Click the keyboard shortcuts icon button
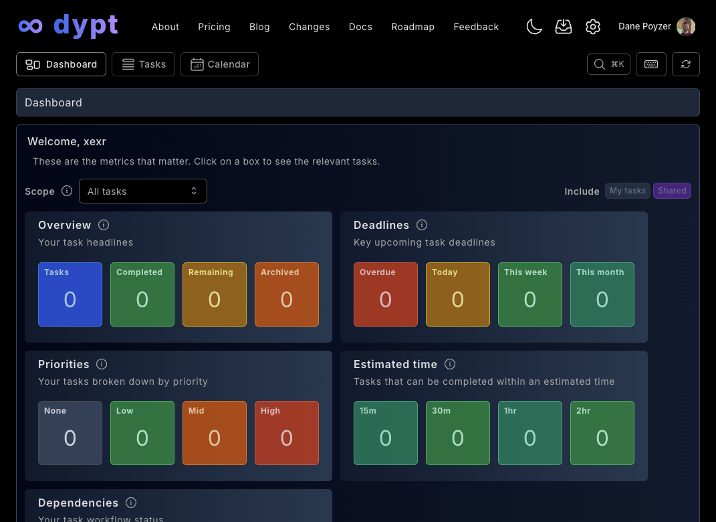 coord(650,64)
